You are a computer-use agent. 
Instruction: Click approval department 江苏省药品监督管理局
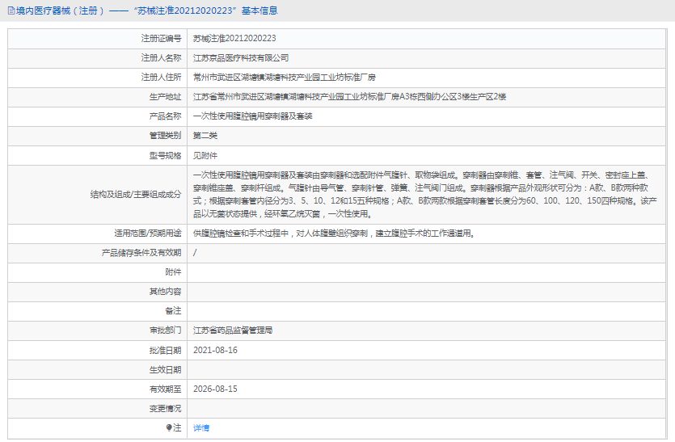point(233,330)
